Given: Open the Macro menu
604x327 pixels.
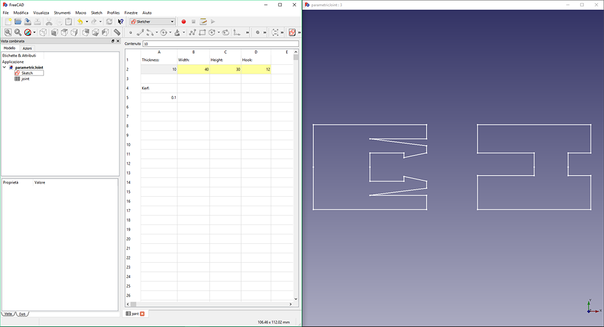Looking at the screenshot, I should (x=80, y=13).
